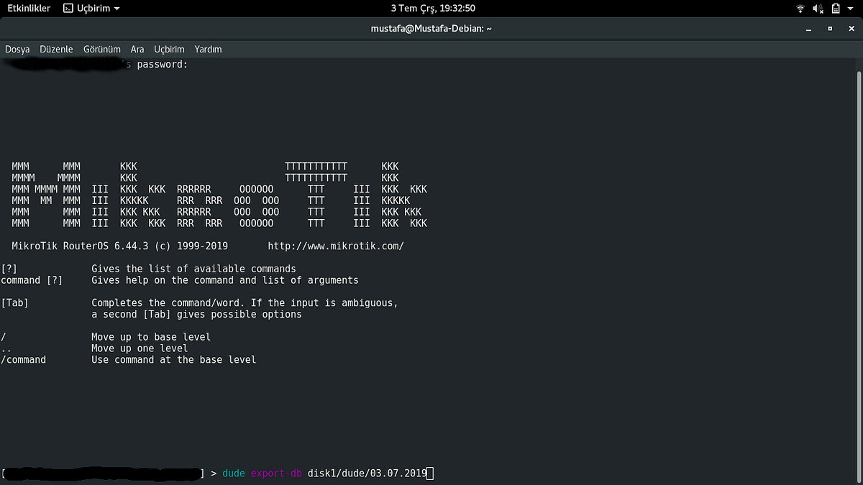Click the 'password:' prompt text

point(163,65)
